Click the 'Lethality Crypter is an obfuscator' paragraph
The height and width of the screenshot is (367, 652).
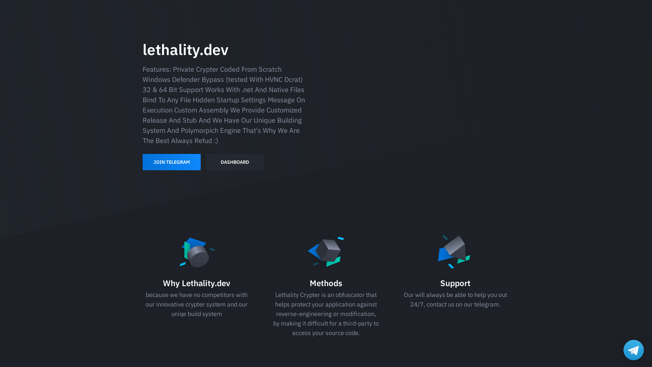[x=326, y=314]
